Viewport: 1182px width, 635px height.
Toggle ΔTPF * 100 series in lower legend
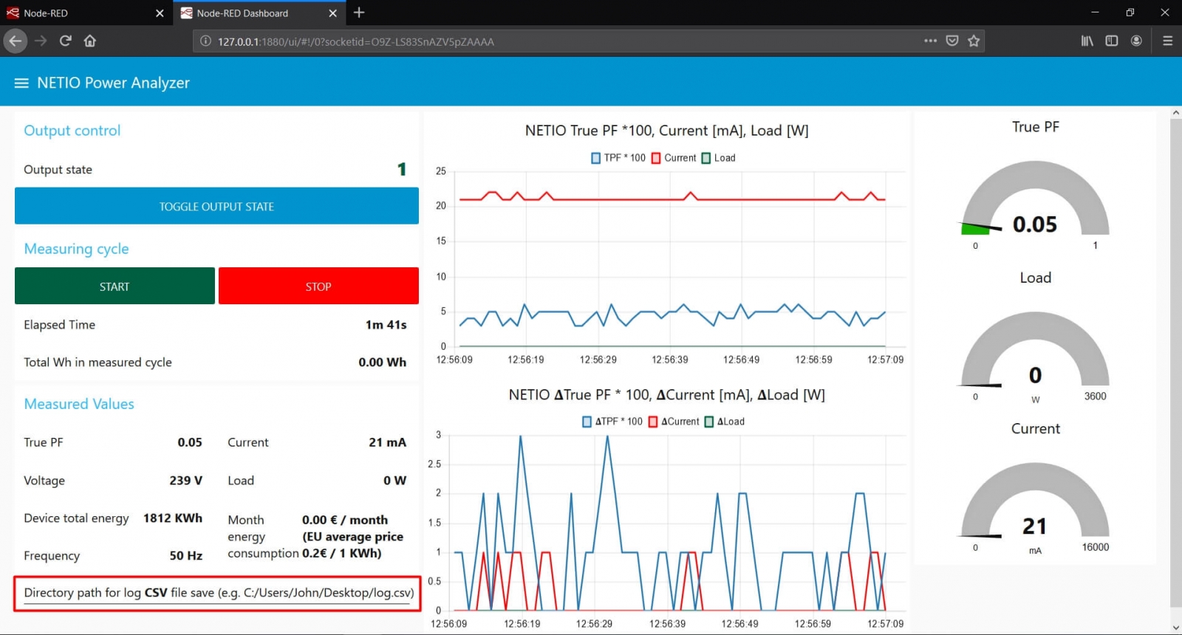612,422
